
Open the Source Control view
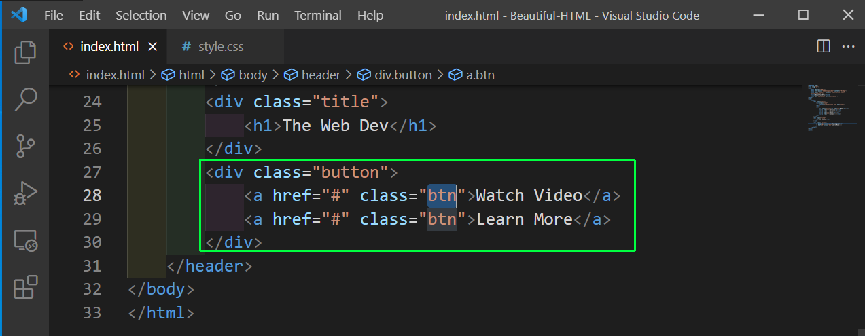(x=25, y=146)
